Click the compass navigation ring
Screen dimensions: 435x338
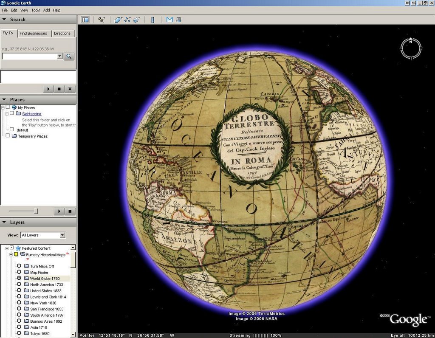coord(411,48)
